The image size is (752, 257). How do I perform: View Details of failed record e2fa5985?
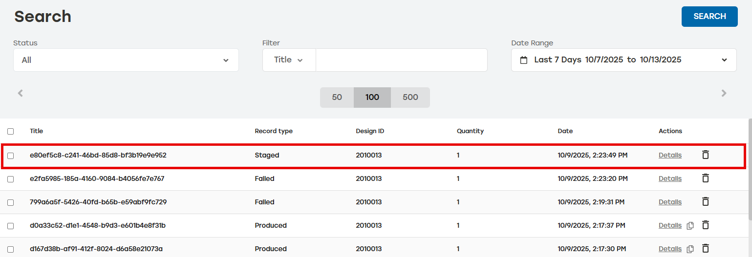[x=670, y=178]
